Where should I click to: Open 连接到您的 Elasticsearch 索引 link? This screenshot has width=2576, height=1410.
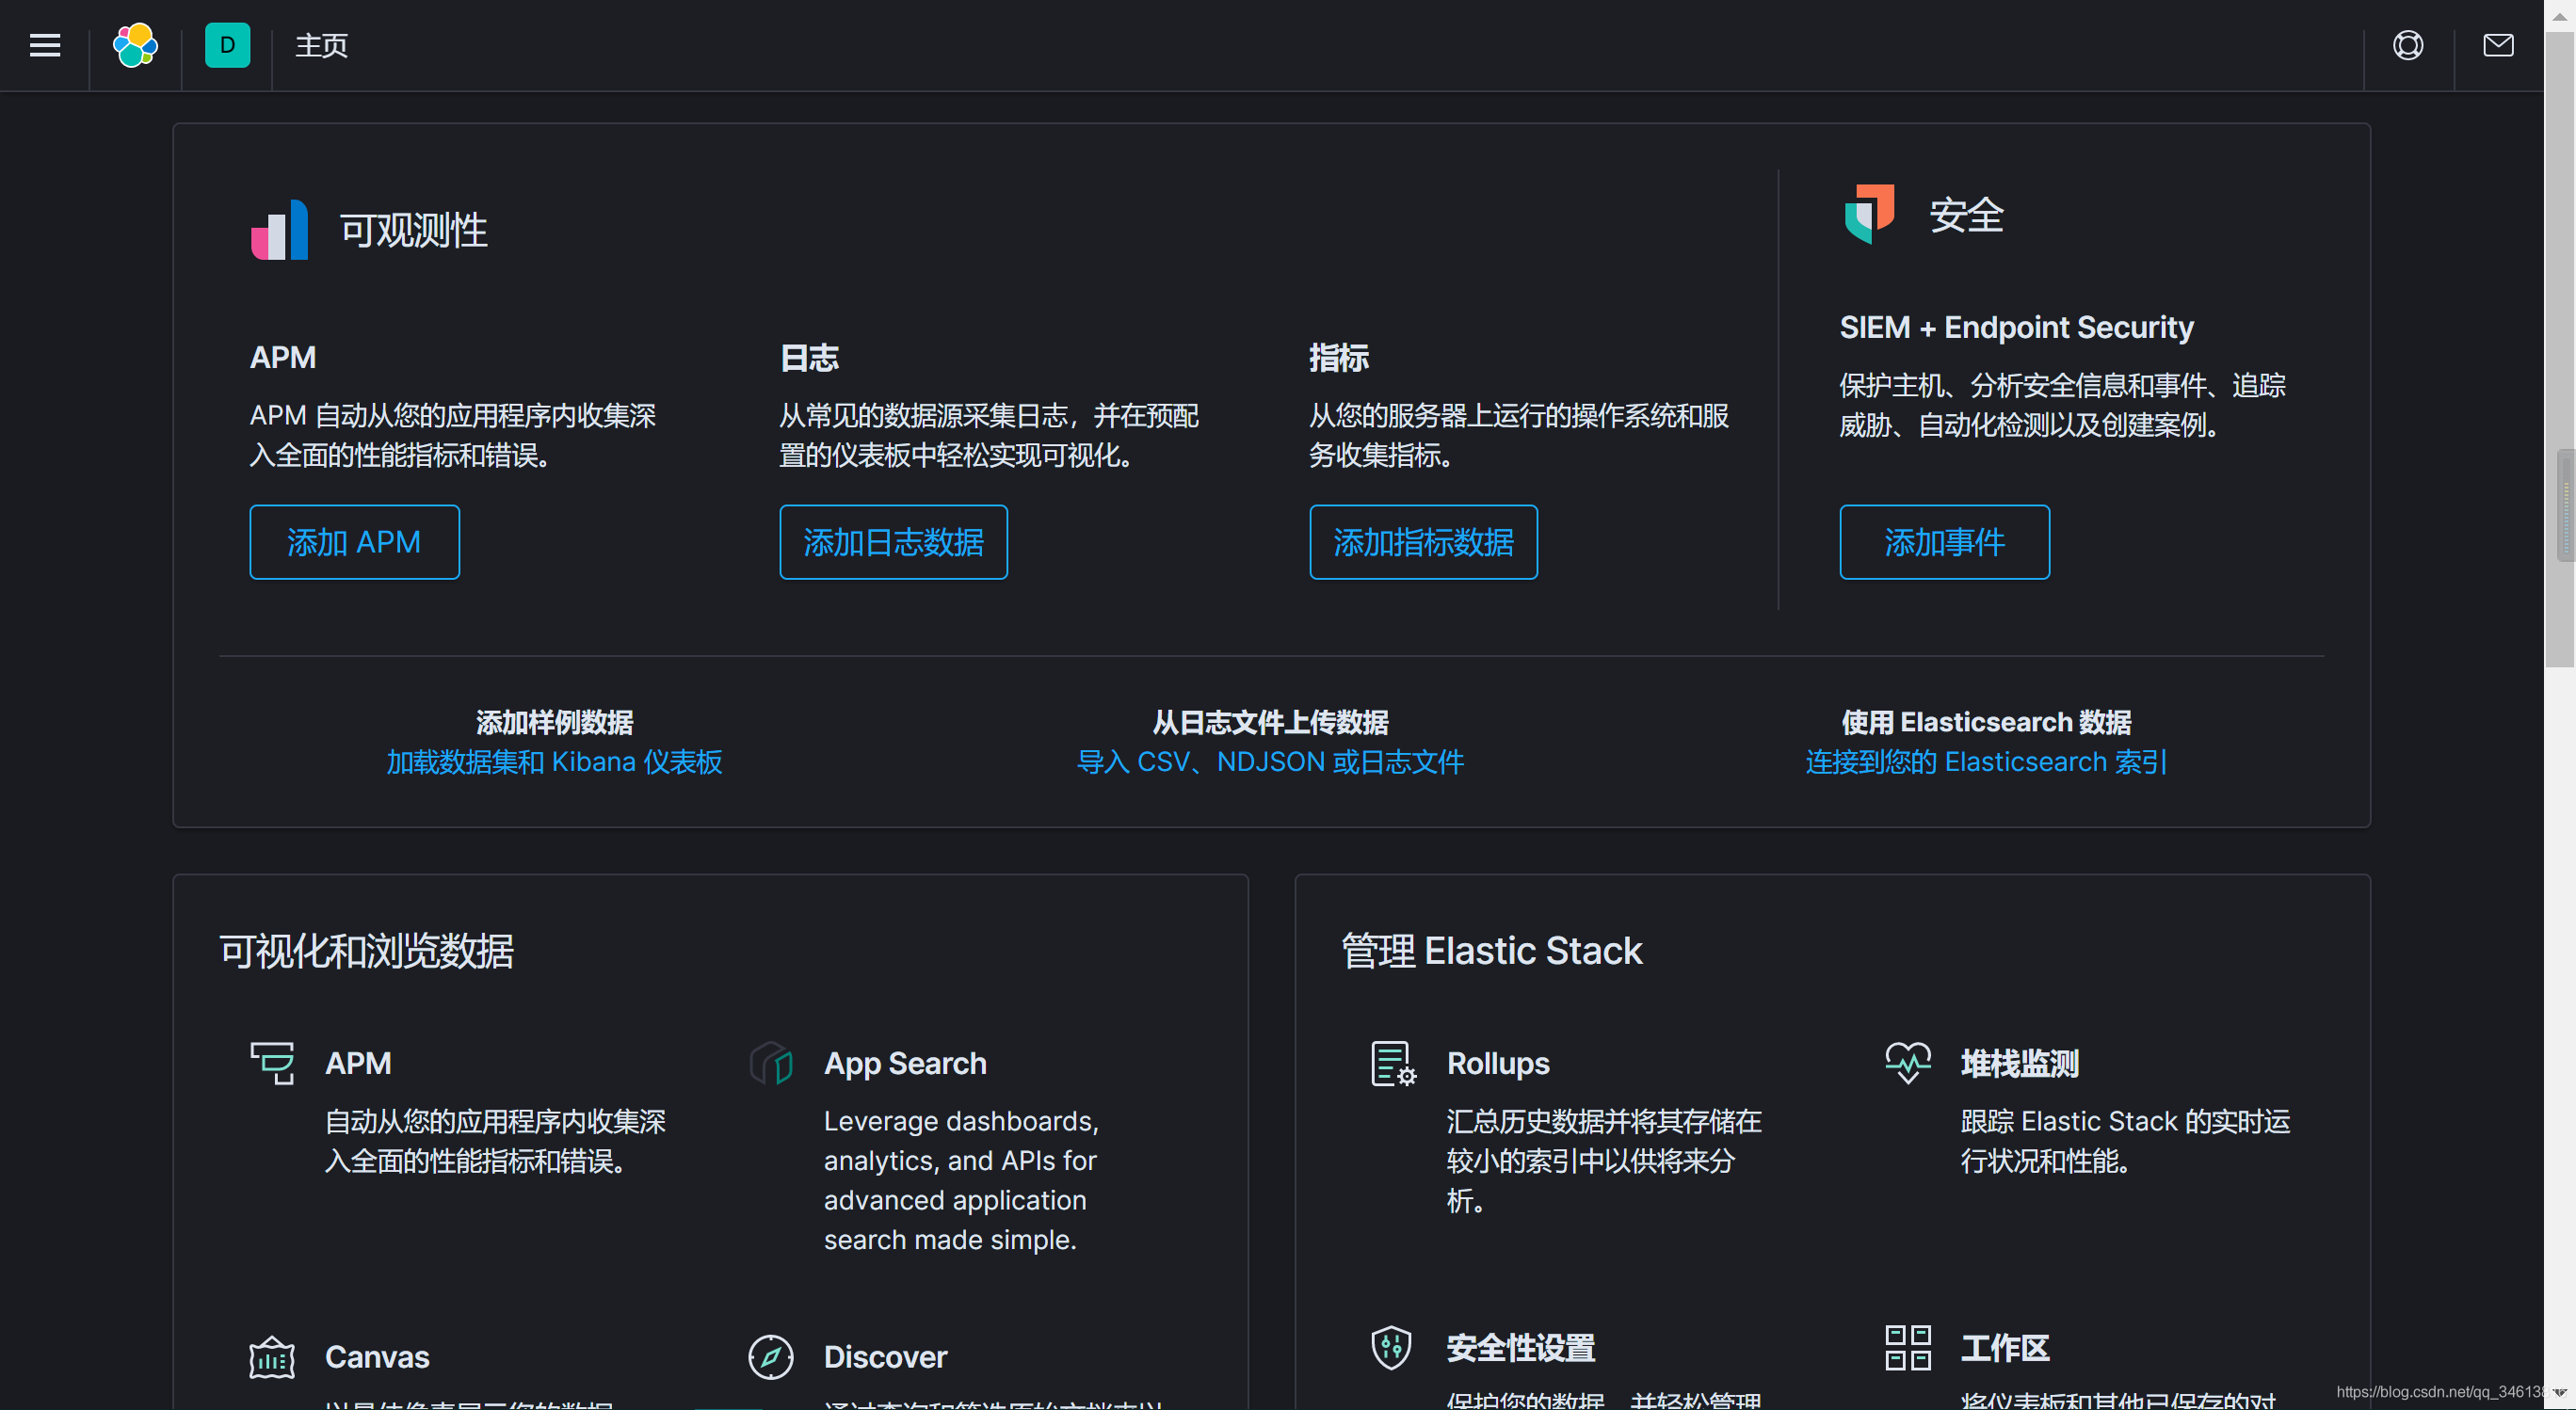(x=1986, y=762)
